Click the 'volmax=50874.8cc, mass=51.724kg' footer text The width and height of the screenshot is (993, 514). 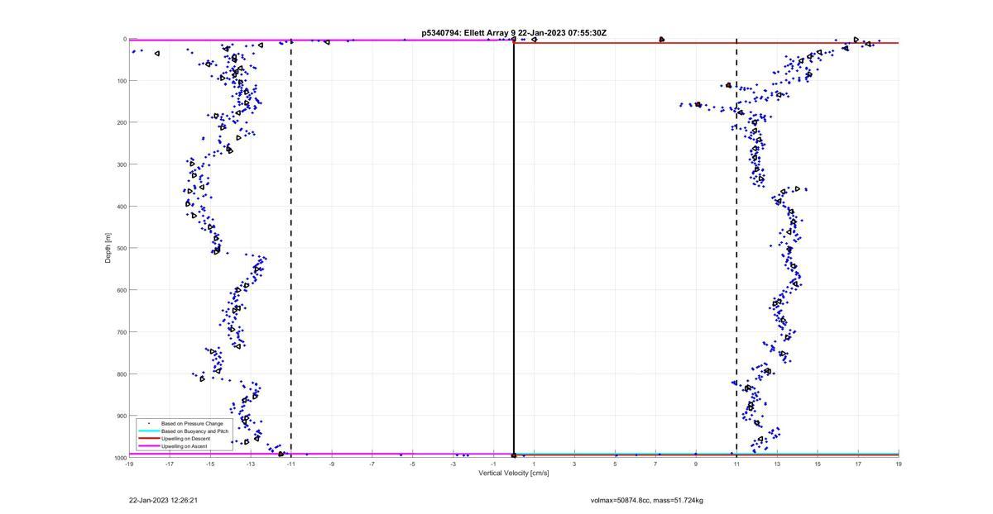[647, 500]
